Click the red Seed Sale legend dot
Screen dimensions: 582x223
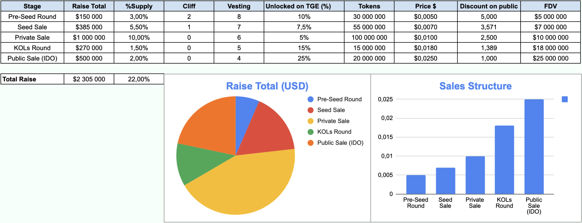(310, 110)
